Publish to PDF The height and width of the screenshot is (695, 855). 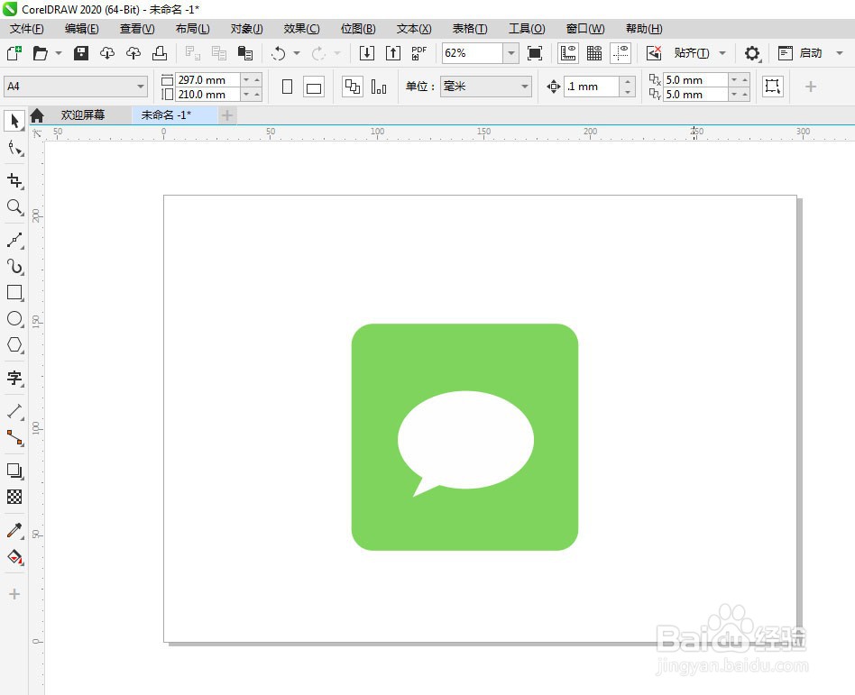(418, 53)
